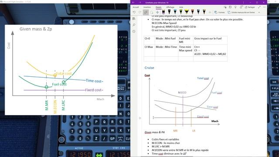The image size is (279, 157).
Task: Open the notebooks navigation pane icon
Action: (134, 19)
